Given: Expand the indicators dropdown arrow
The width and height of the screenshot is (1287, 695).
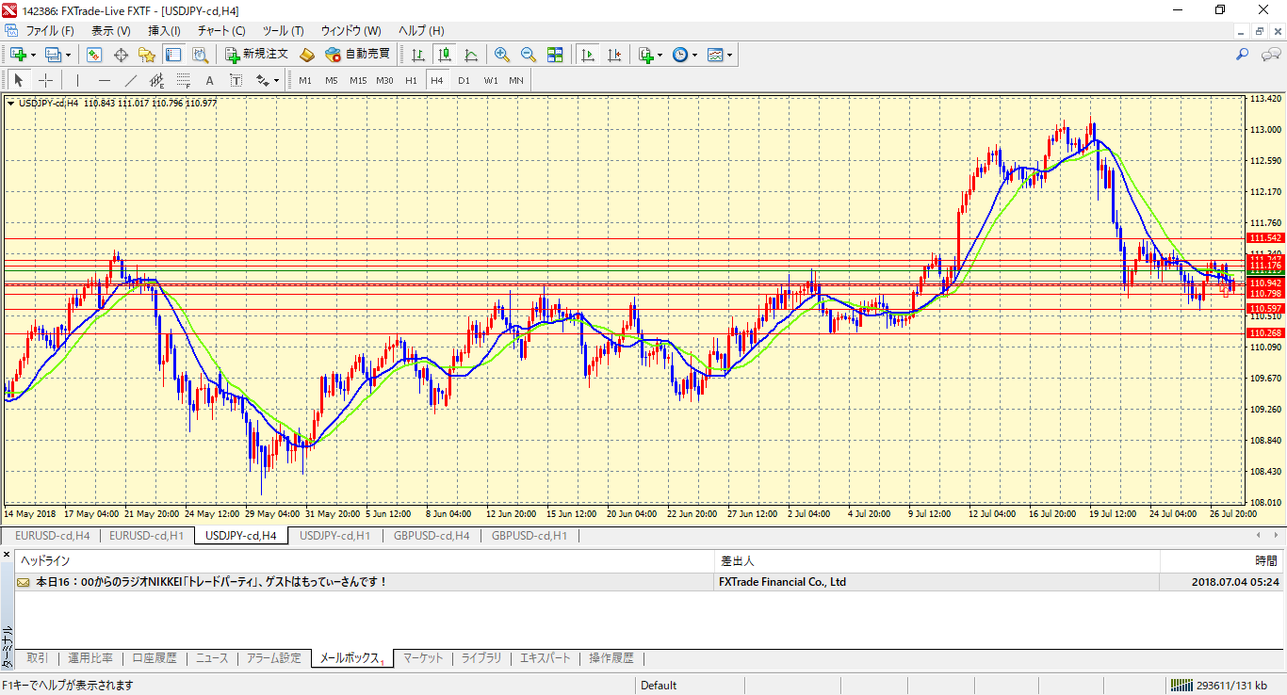Looking at the screenshot, I should pos(660,55).
